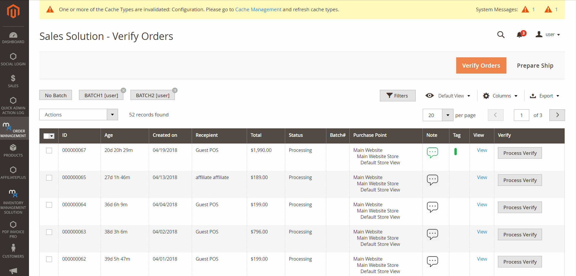Switch to the Prepare Ship tab
This screenshot has height=276, width=576.
tap(535, 66)
